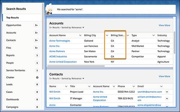Expand the Email column chevron

pyautogui.click(x=161, y=87)
